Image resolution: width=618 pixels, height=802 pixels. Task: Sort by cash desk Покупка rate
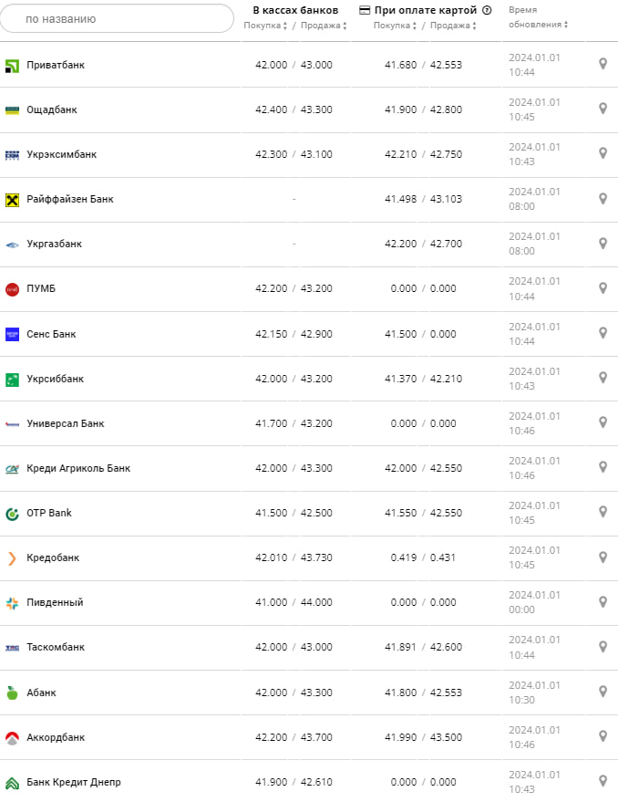coord(265,26)
